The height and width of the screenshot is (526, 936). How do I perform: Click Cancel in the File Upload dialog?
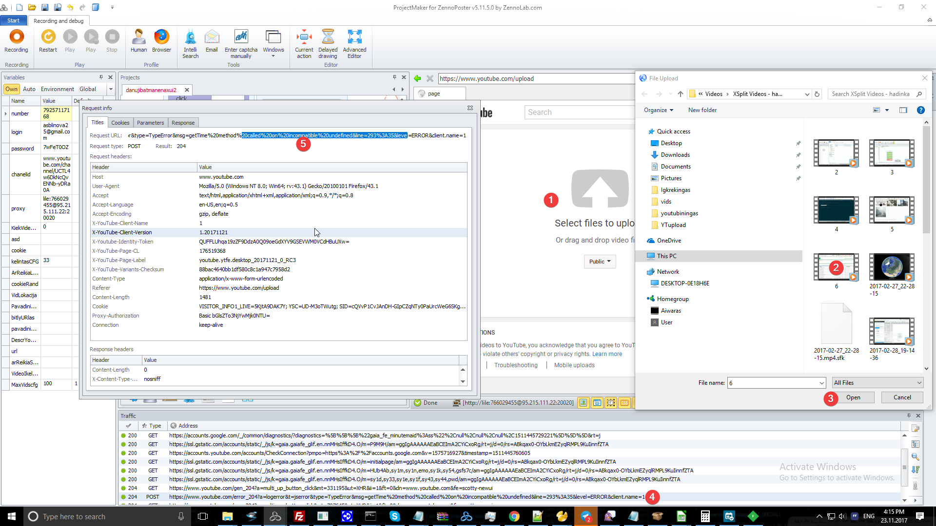click(902, 397)
